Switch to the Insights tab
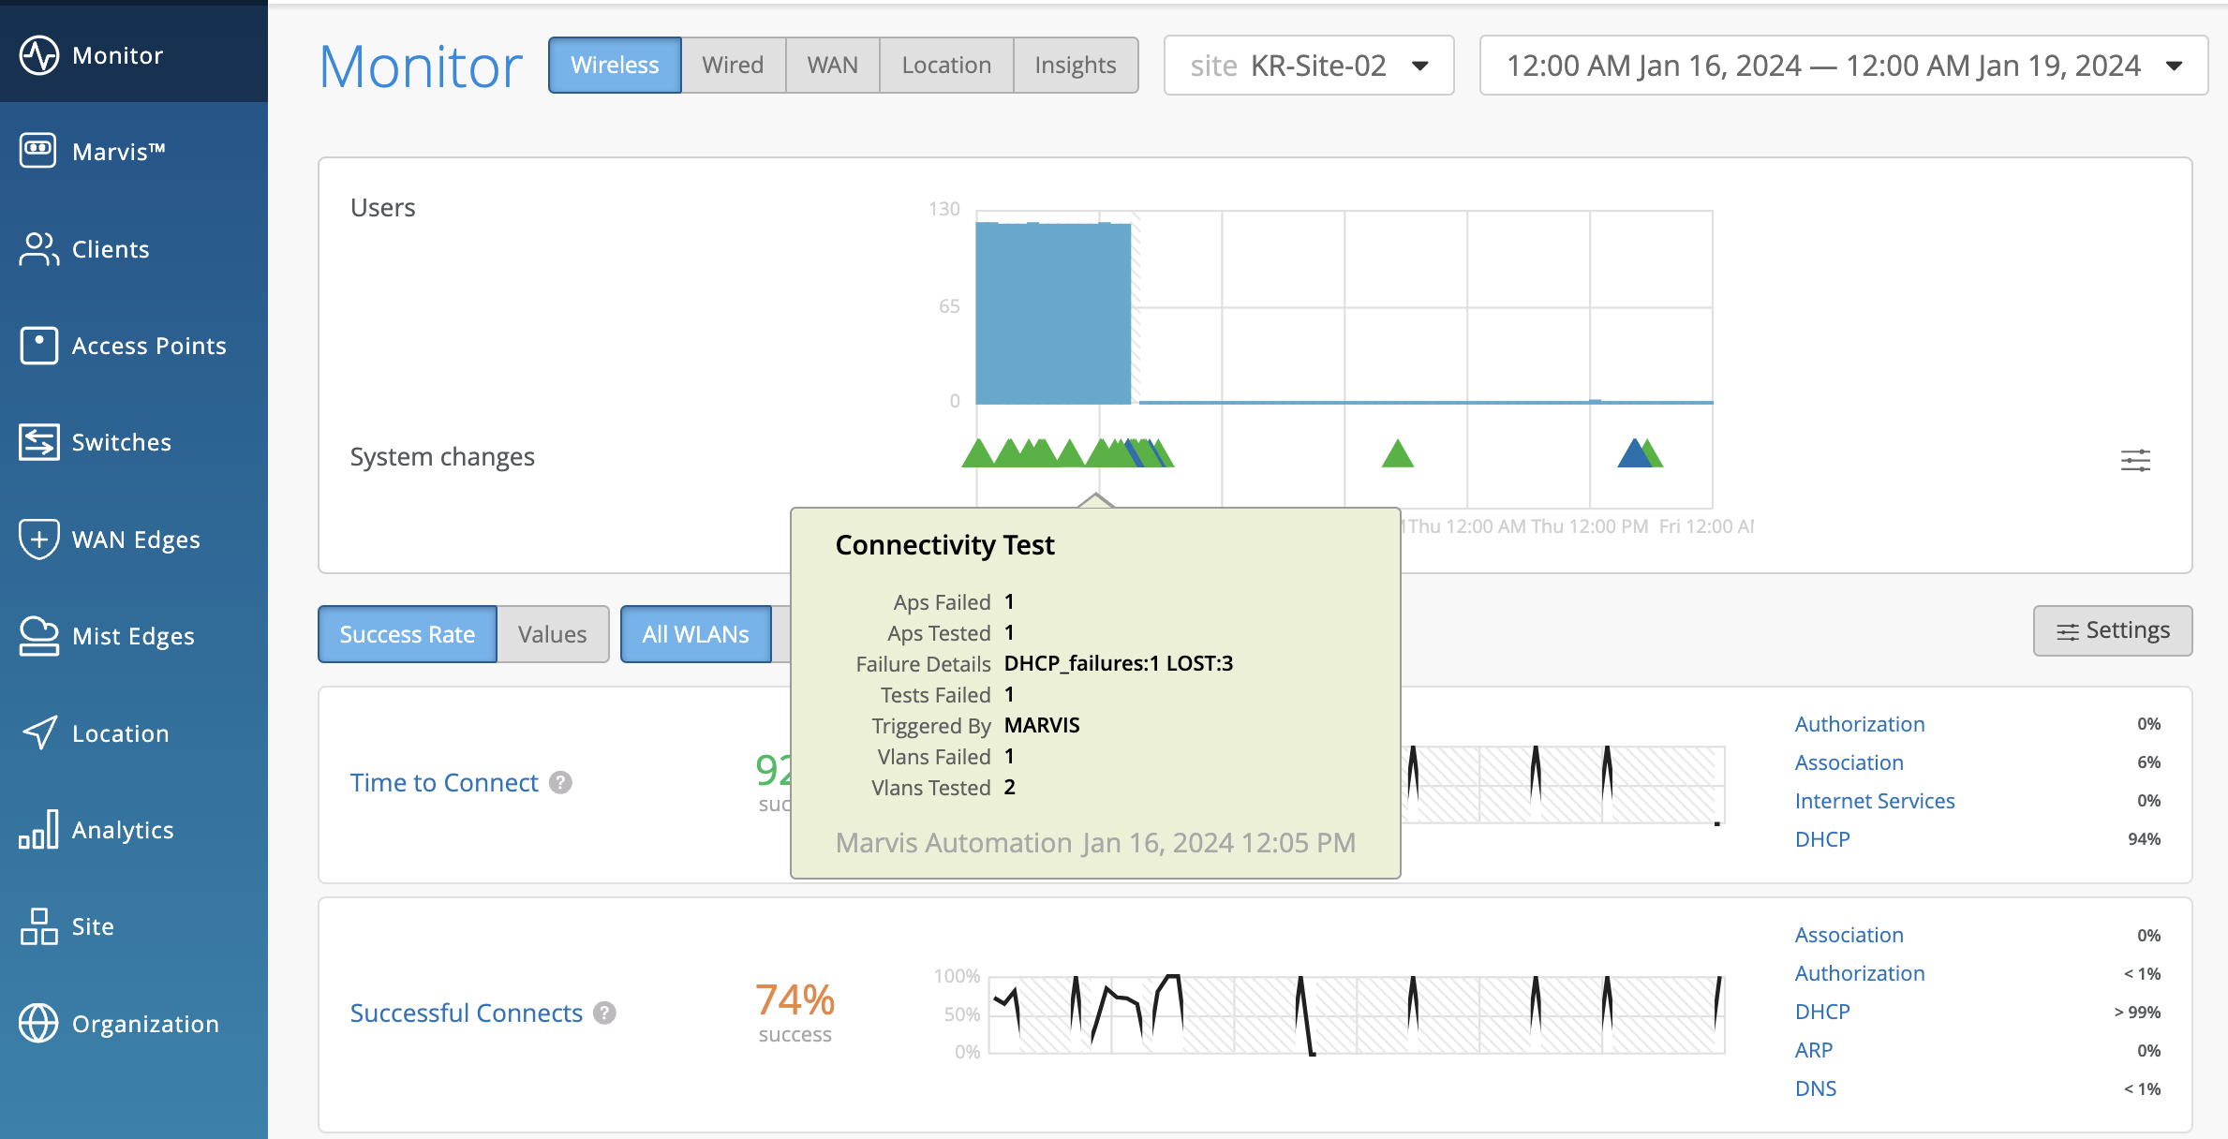Viewport: 2228px width, 1139px height. 1075,65
